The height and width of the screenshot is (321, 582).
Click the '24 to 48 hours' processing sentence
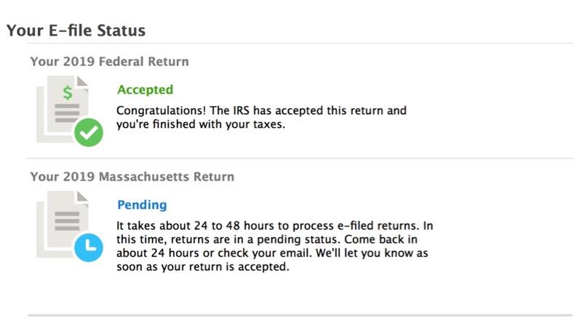coord(275,226)
